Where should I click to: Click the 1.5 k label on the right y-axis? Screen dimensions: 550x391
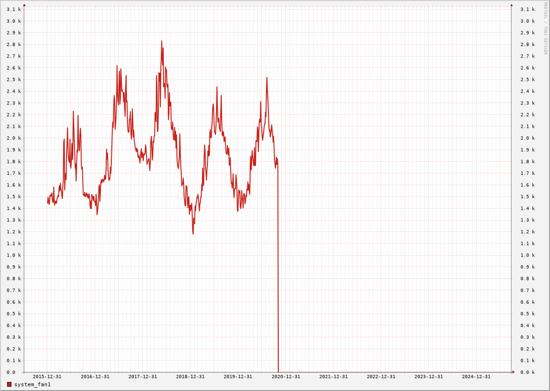(x=527, y=197)
